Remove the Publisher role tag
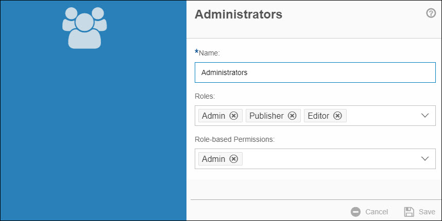Image resolution: width=442 pixels, height=221 pixels. (292, 116)
